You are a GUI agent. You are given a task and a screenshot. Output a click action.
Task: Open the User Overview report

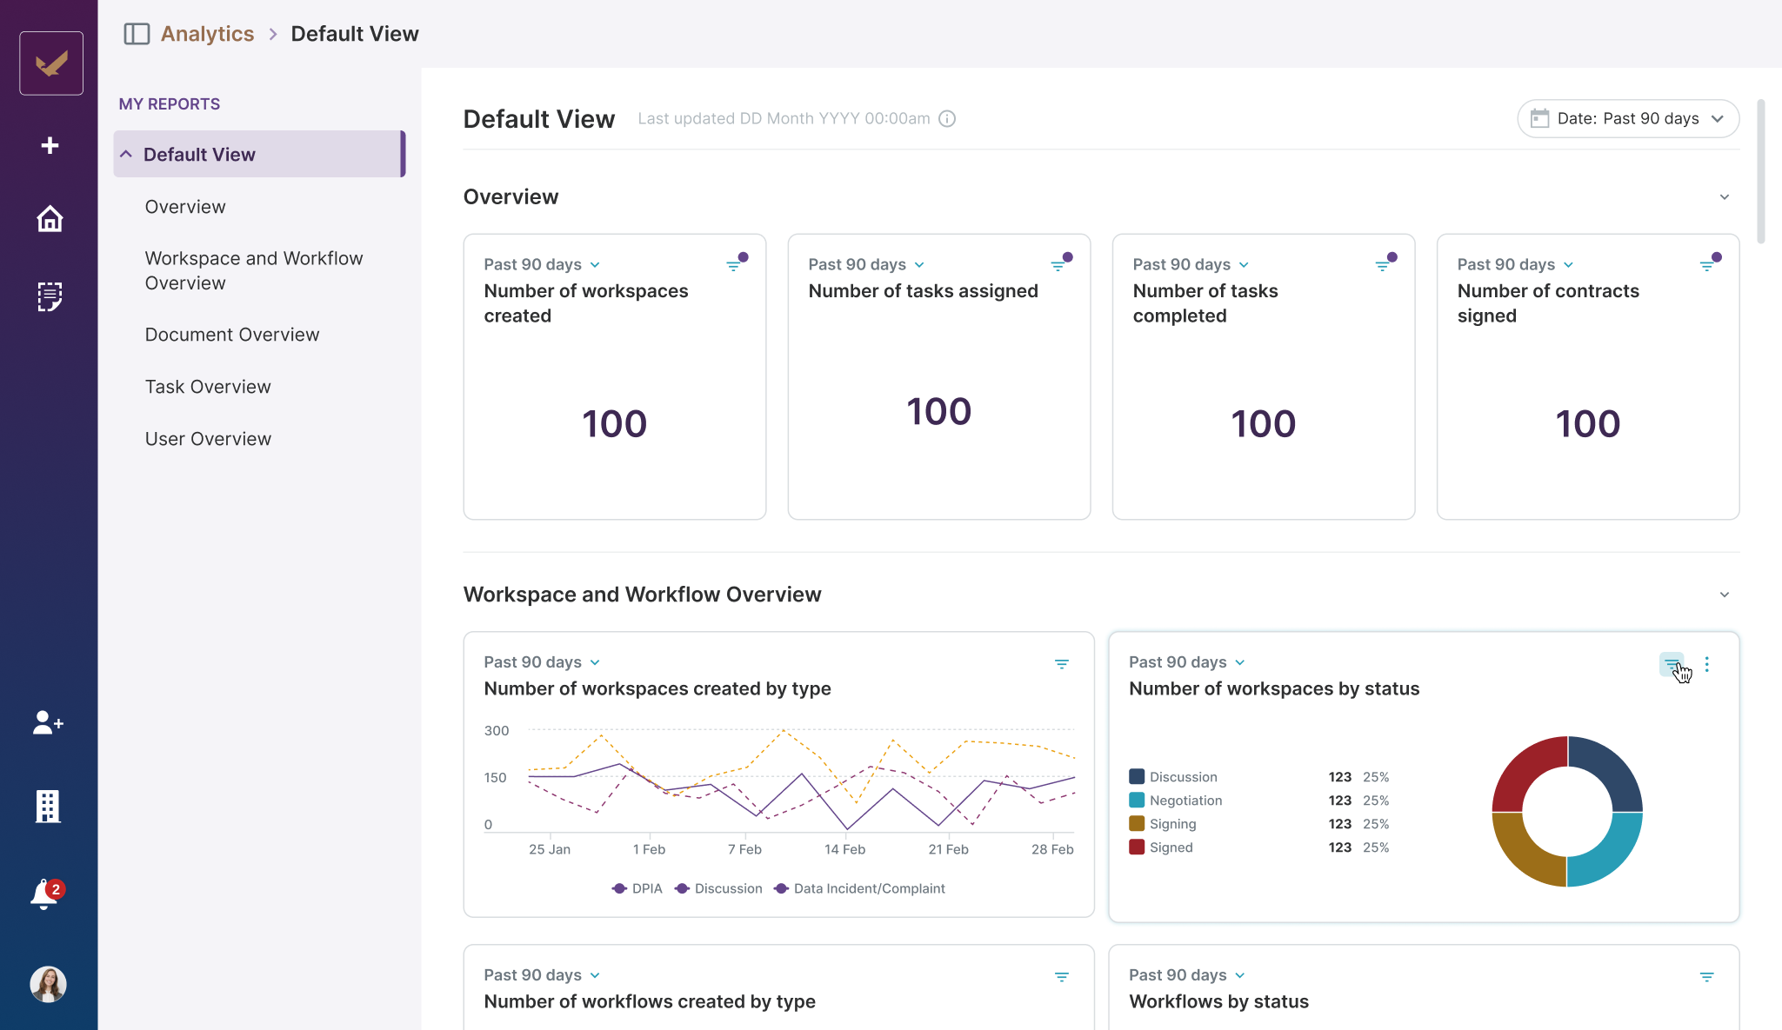pyautogui.click(x=208, y=438)
